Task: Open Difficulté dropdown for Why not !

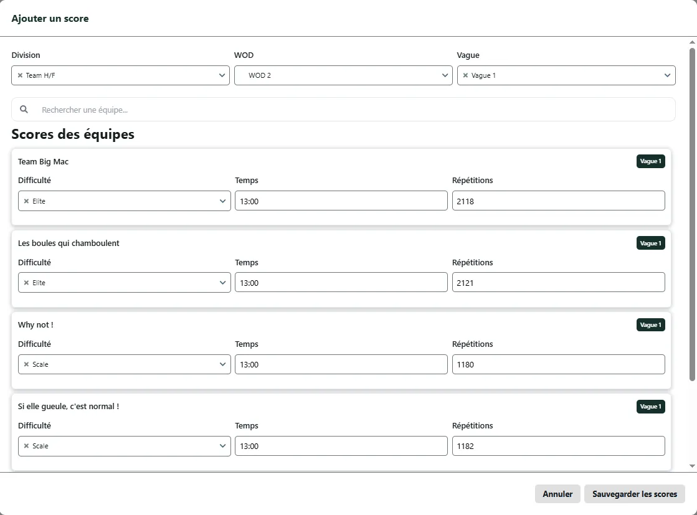Action: (x=222, y=364)
